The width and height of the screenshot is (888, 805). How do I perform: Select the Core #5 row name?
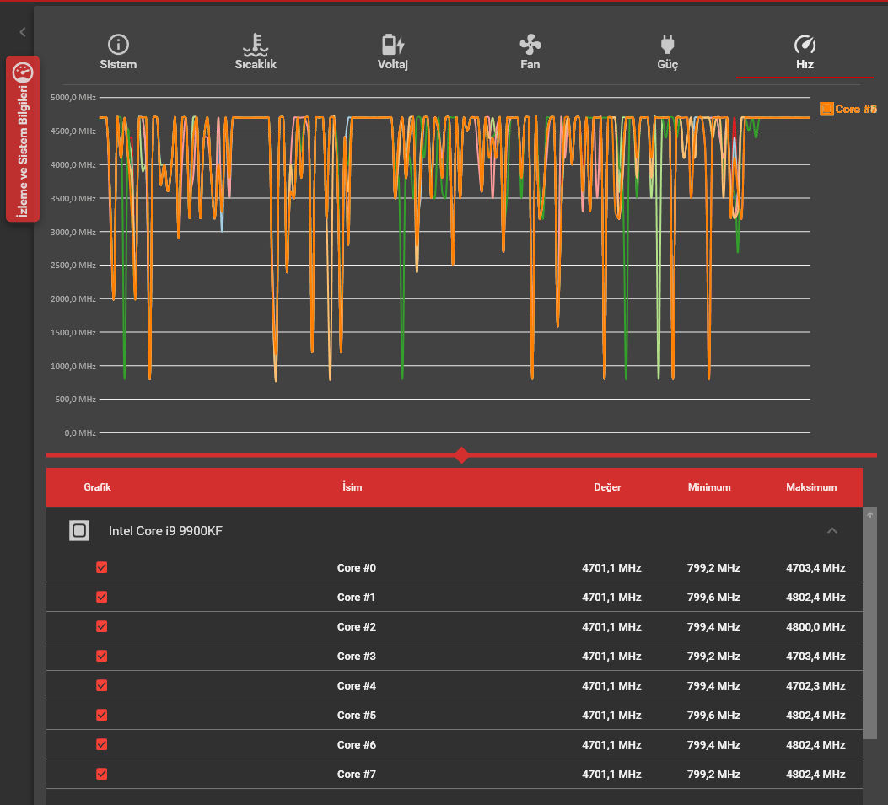(356, 715)
